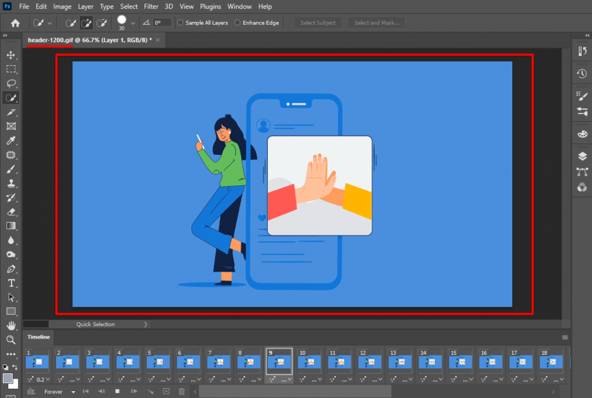
Task: Select the Move tool
Action: 10,55
